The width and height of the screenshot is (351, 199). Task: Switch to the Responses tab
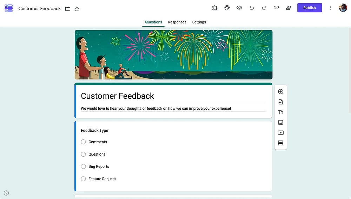tap(177, 22)
